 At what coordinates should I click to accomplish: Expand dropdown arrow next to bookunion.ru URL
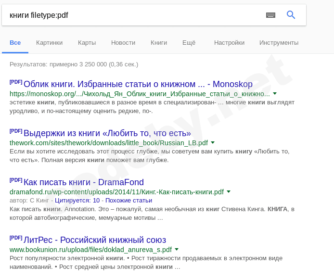(x=177, y=250)
